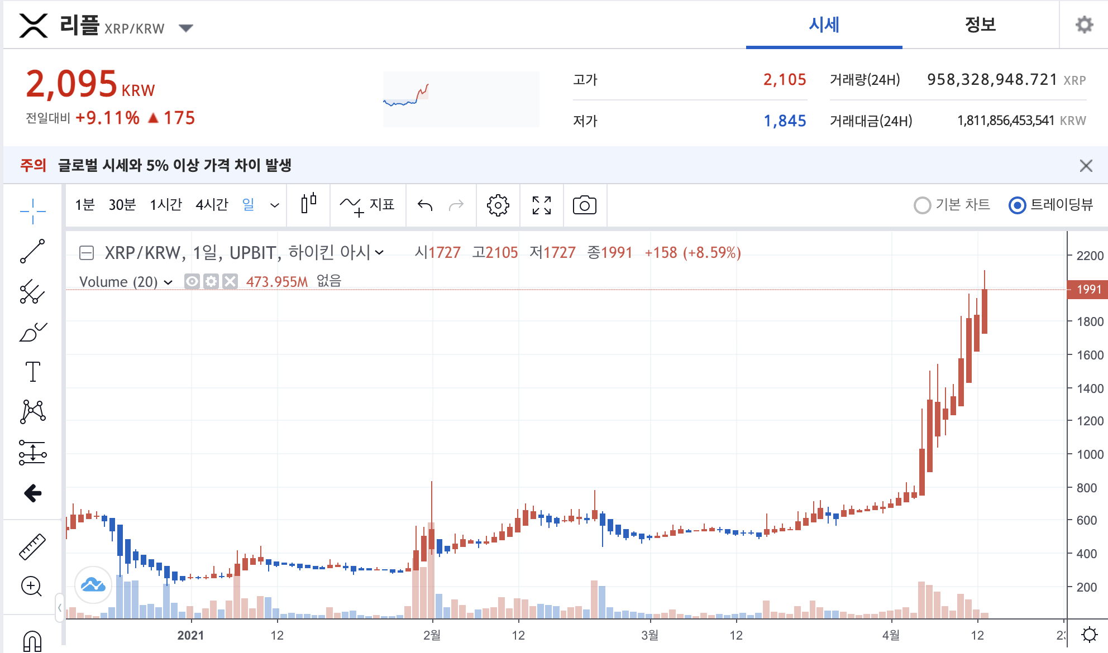1108x653 pixels.
Task: Open chart axis settings at bottom right
Action: tap(1090, 635)
